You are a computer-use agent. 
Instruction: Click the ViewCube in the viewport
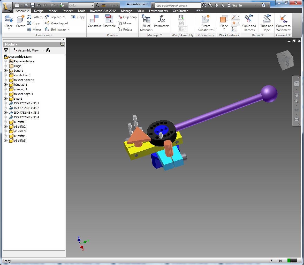click(285, 60)
